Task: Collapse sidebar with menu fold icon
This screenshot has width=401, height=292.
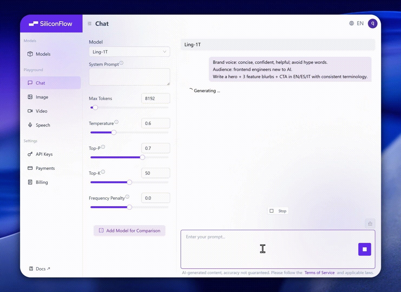Action: click(x=90, y=24)
